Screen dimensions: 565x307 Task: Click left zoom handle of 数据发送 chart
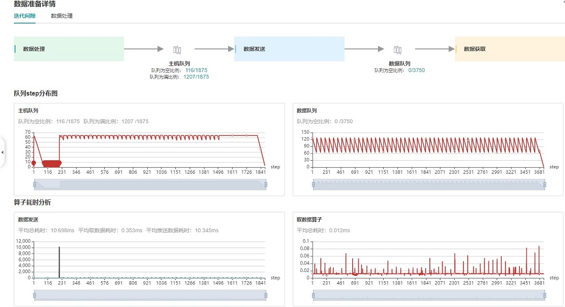tap(34, 295)
